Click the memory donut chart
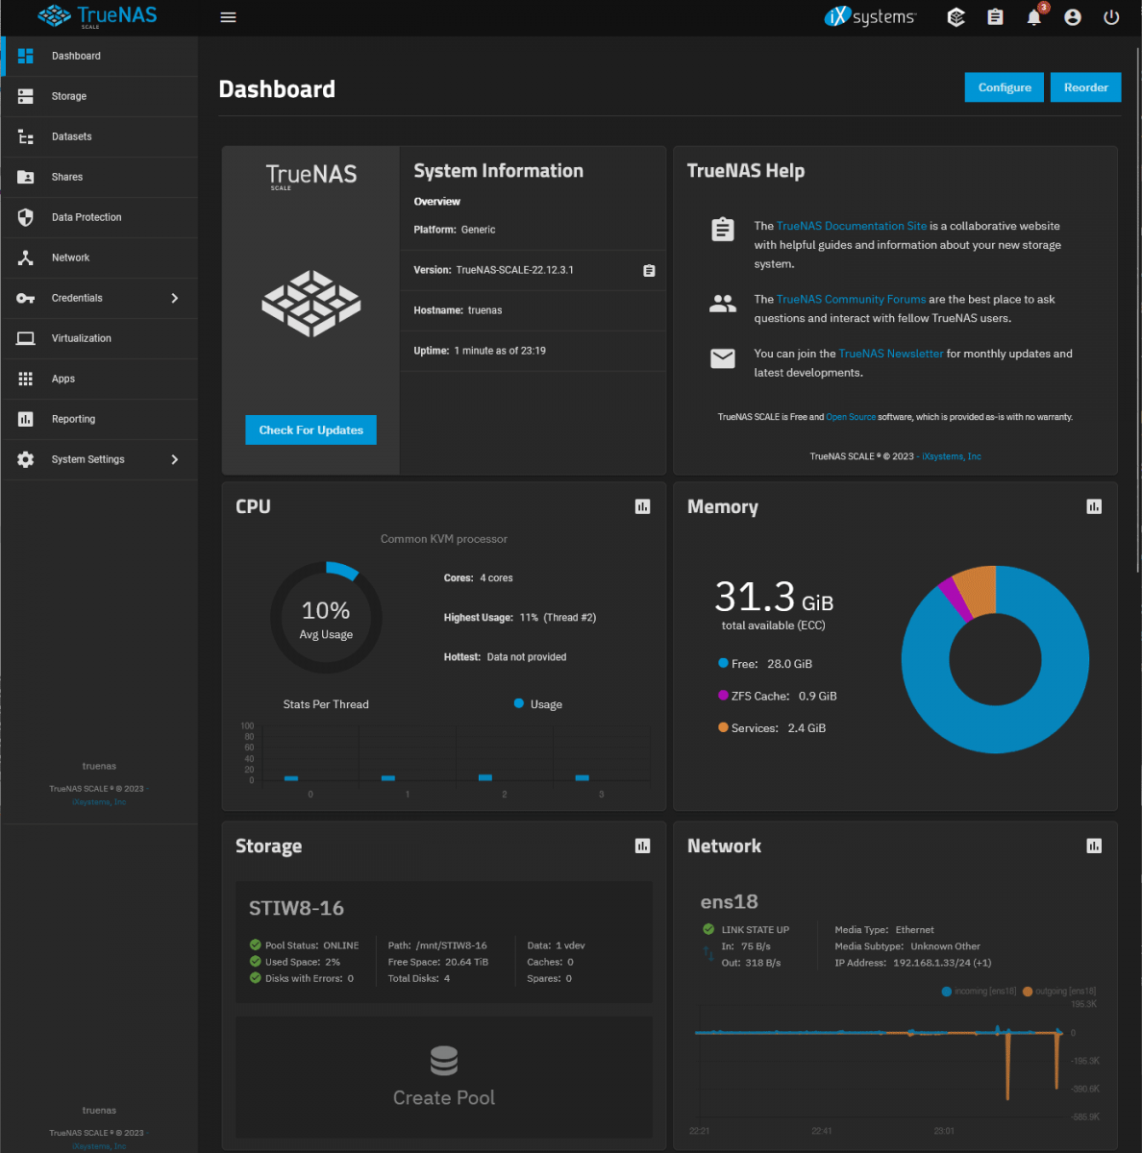The height and width of the screenshot is (1153, 1142). tap(995, 659)
